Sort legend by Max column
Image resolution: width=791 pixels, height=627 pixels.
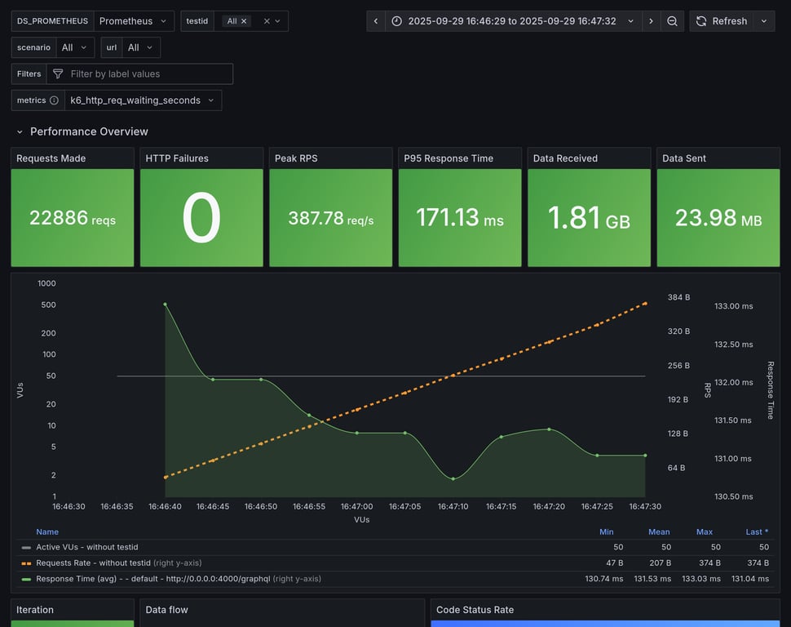point(704,531)
